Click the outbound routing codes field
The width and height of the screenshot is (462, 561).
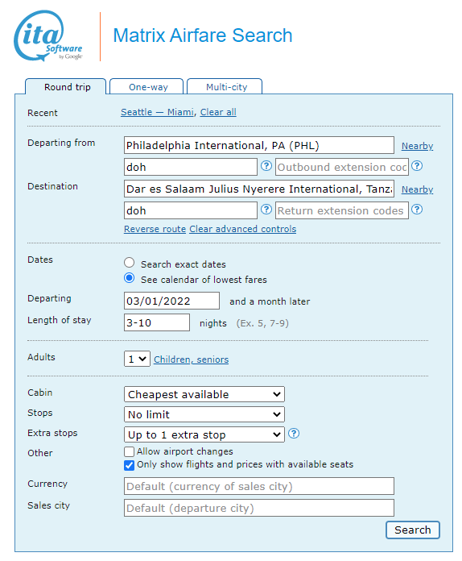tap(191, 167)
